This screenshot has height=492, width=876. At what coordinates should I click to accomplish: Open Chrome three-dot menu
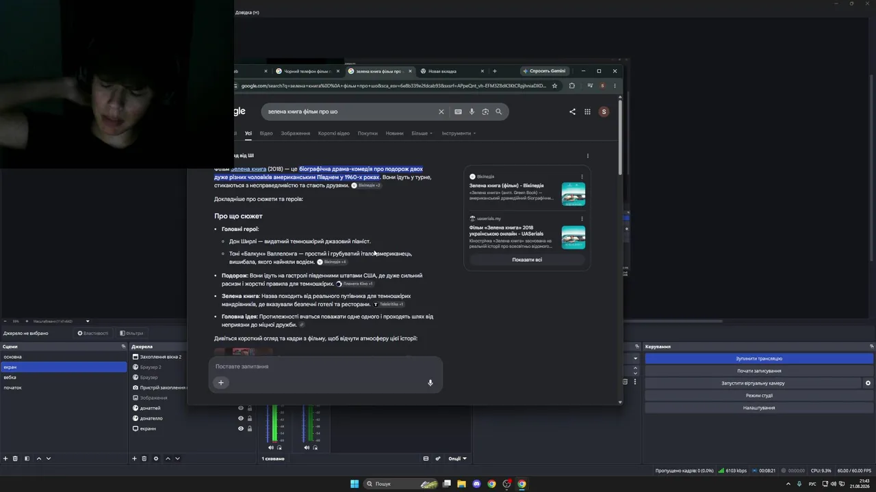[615, 86]
